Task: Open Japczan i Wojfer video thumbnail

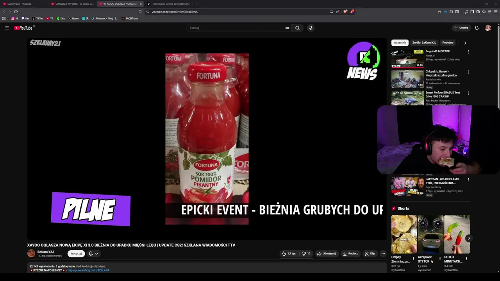Action: [x=407, y=186]
